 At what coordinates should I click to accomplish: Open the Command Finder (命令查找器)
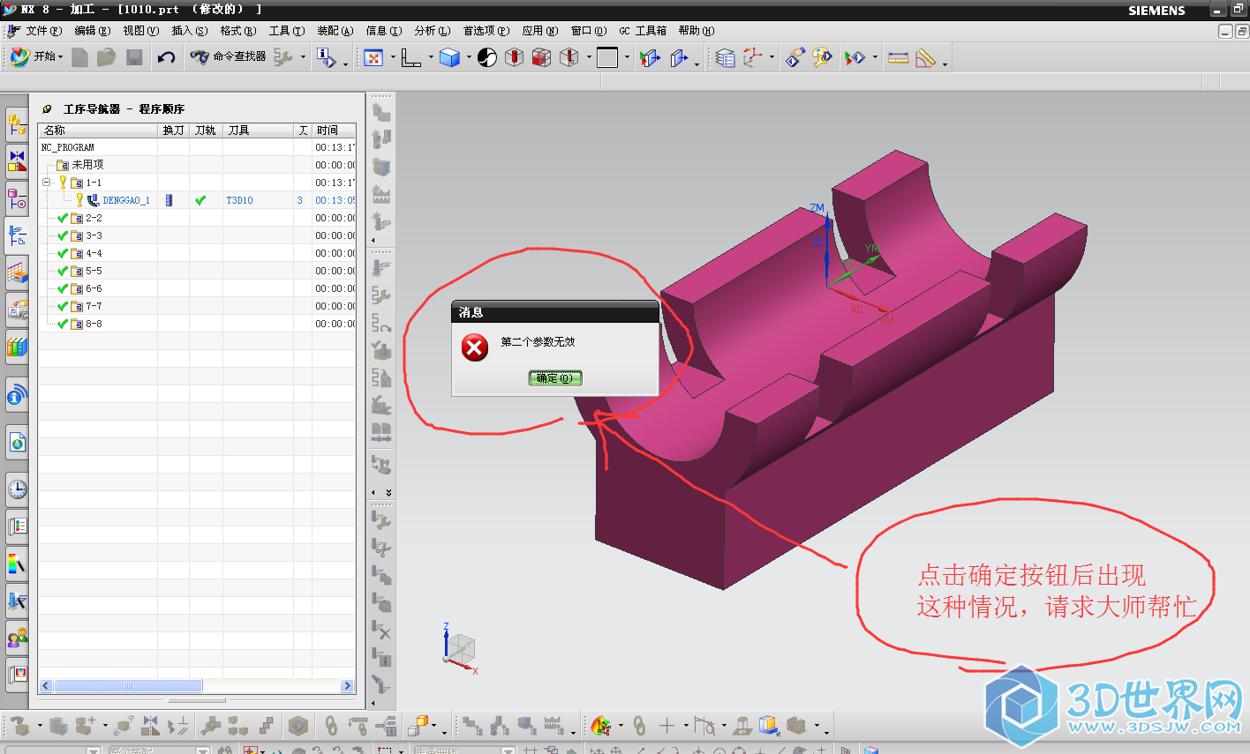coord(229,56)
